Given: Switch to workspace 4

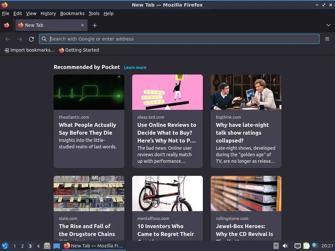Looking at the screenshot, I should pos(38,246).
